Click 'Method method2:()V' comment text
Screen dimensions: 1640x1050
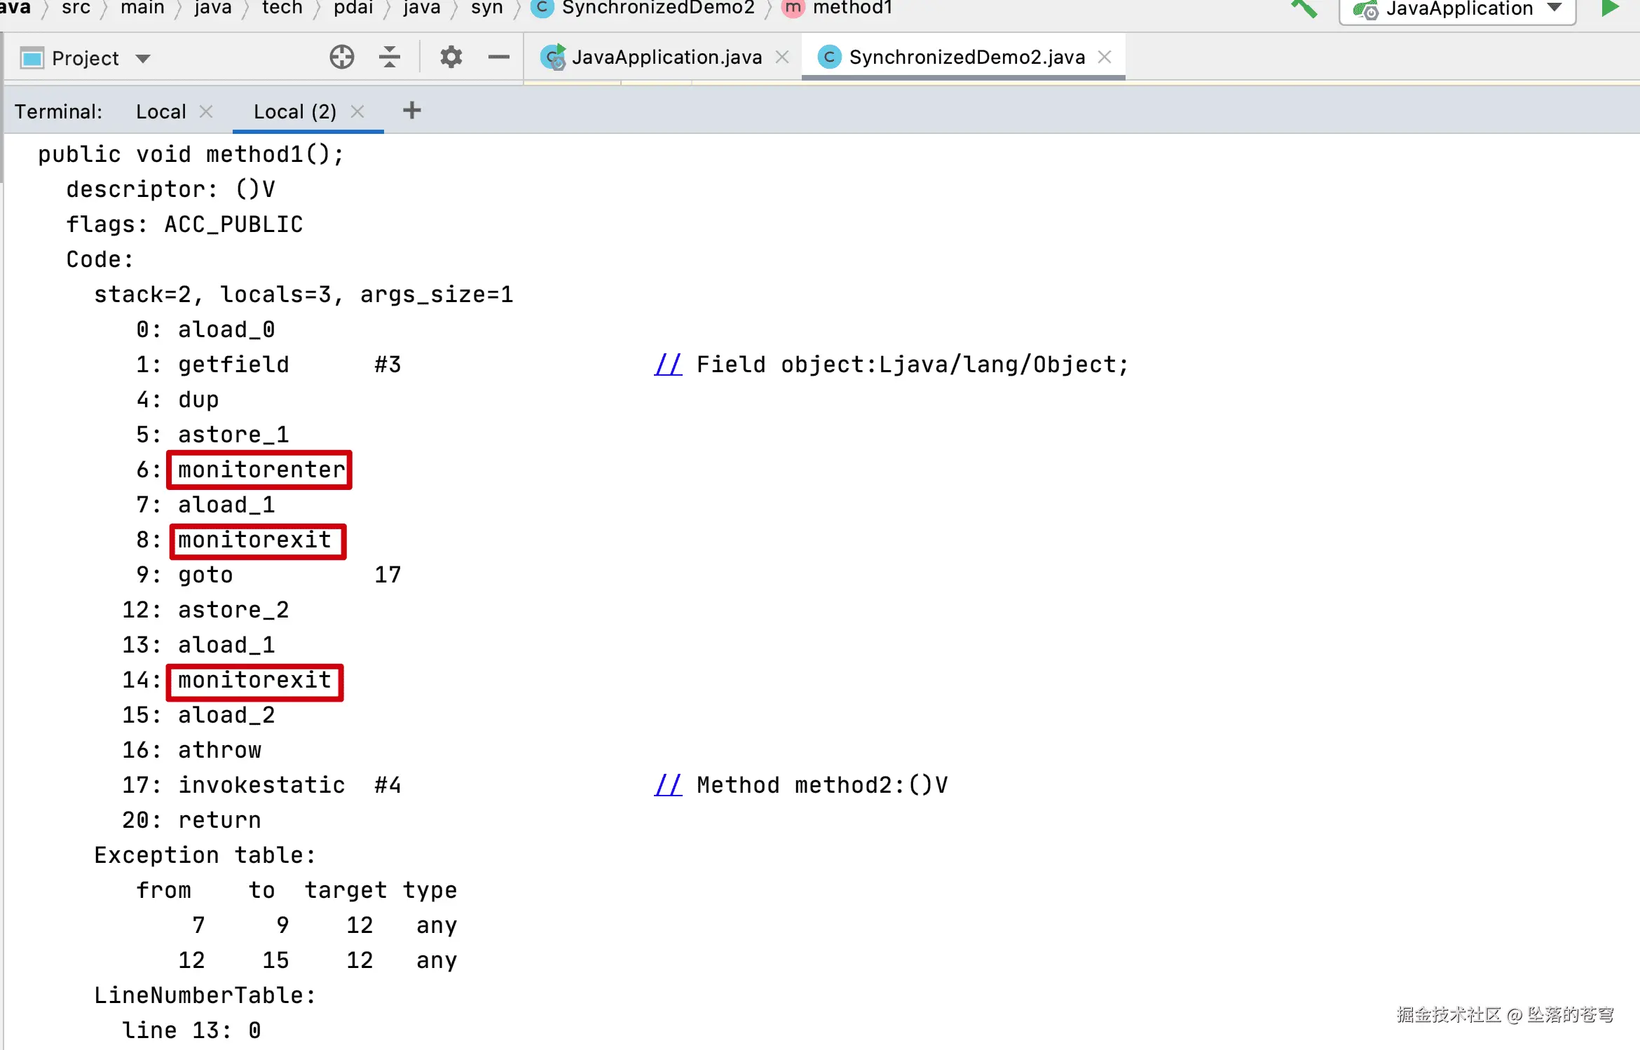tap(822, 785)
